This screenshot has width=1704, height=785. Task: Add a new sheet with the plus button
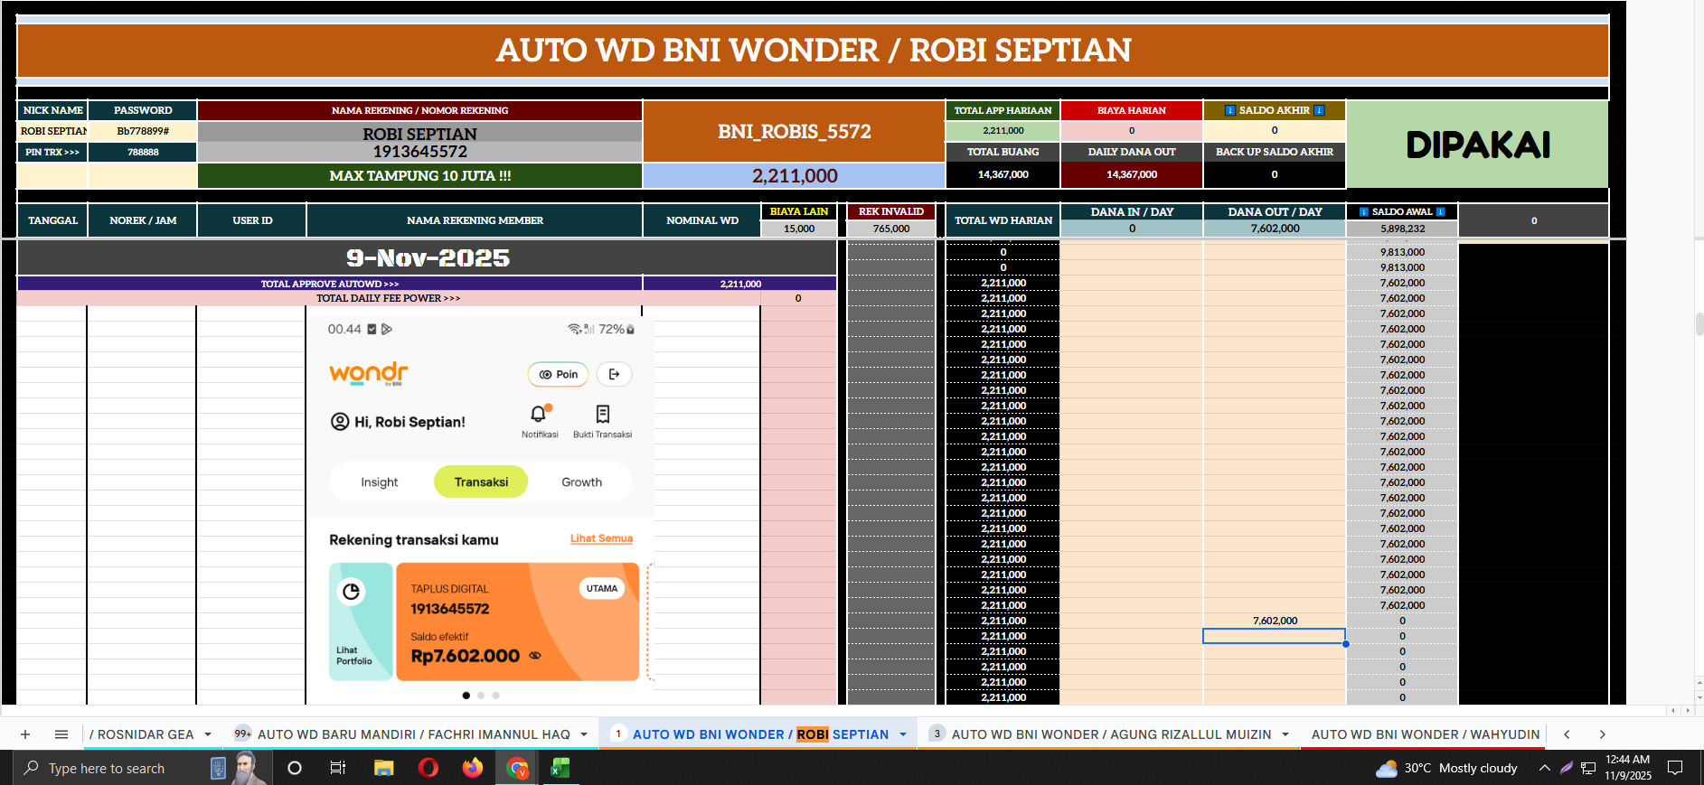click(25, 734)
